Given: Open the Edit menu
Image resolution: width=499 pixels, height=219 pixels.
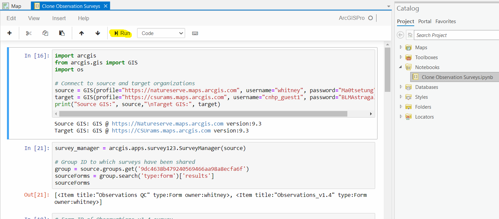Looking at the screenshot, I should [11, 18].
